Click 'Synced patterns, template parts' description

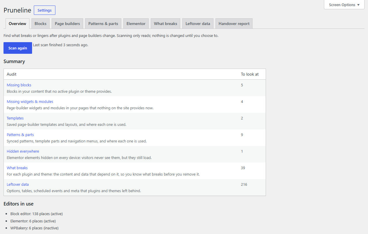(77, 141)
